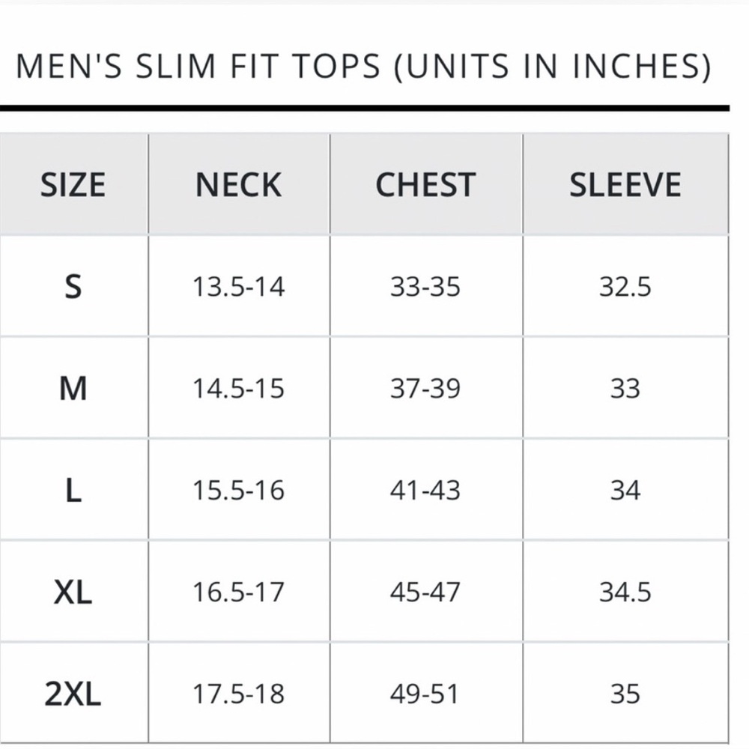Click the SIZE column header

click(x=73, y=185)
